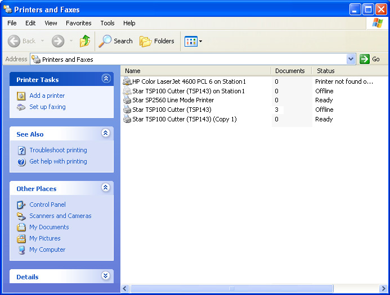Click the Set up faxing icon
This screenshot has width=390, height=295.
(21, 107)
